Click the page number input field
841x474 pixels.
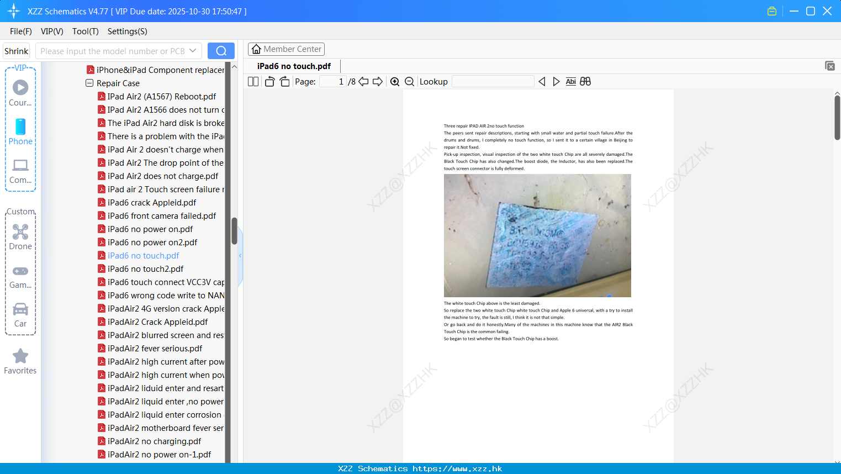333,82
